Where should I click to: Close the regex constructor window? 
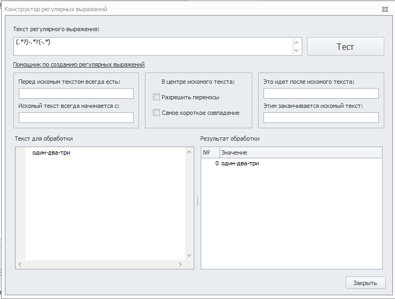pyautogui.click(x=385, y=9)
